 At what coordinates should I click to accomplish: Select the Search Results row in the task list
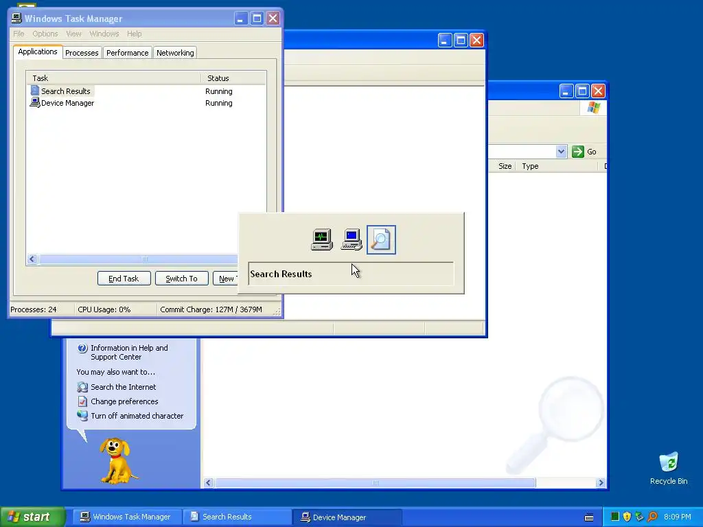(146, 91)
